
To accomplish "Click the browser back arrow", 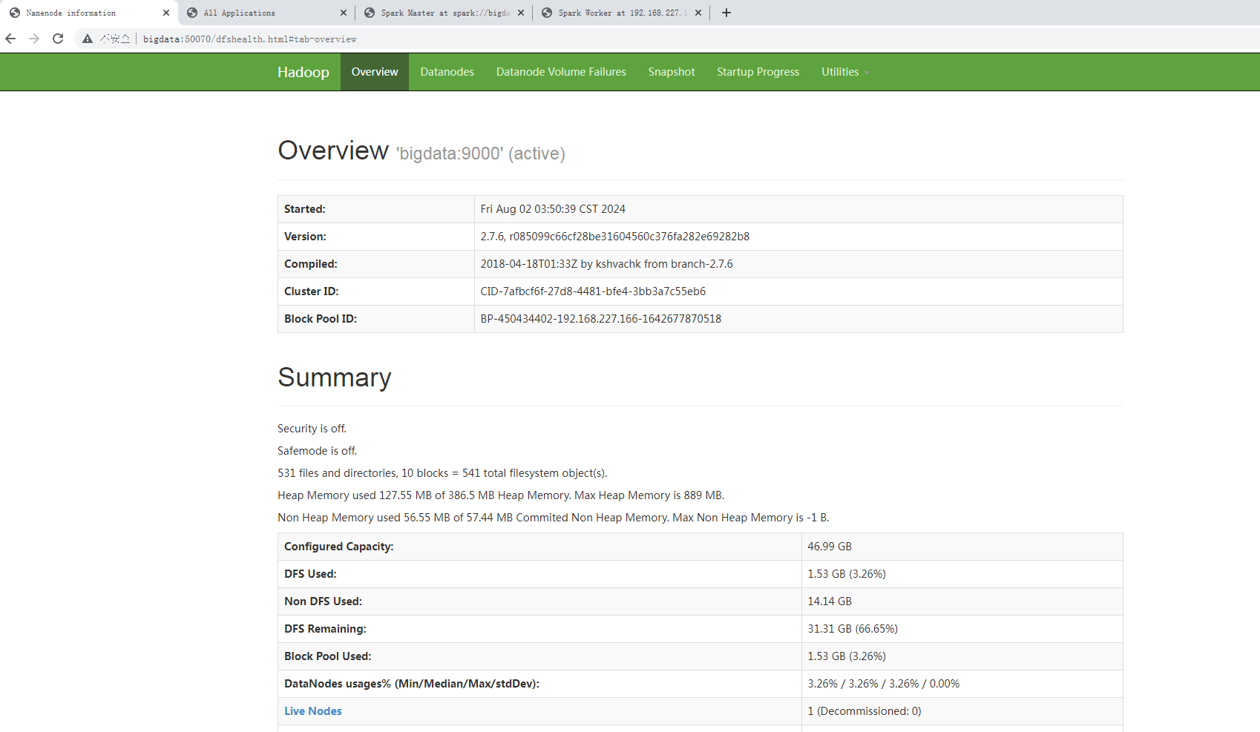I will (10, 39).
